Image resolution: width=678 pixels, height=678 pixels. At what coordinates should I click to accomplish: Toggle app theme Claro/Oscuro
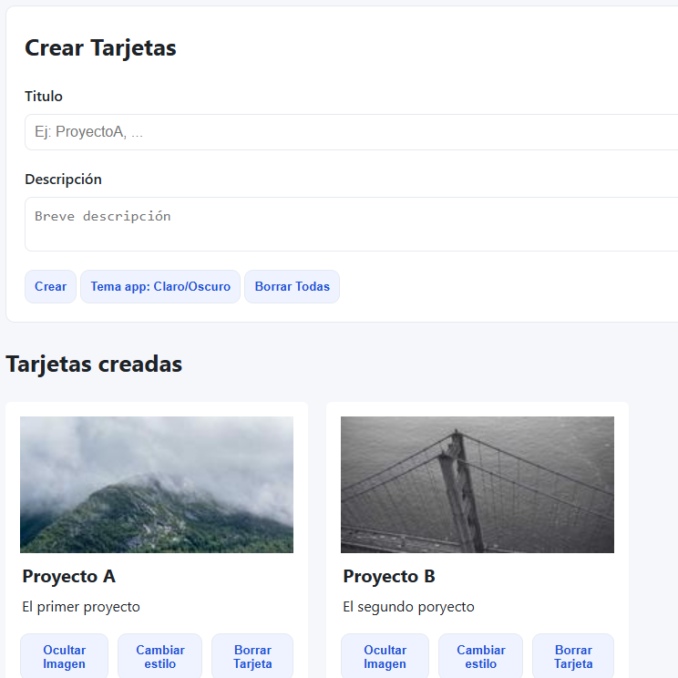160,286
